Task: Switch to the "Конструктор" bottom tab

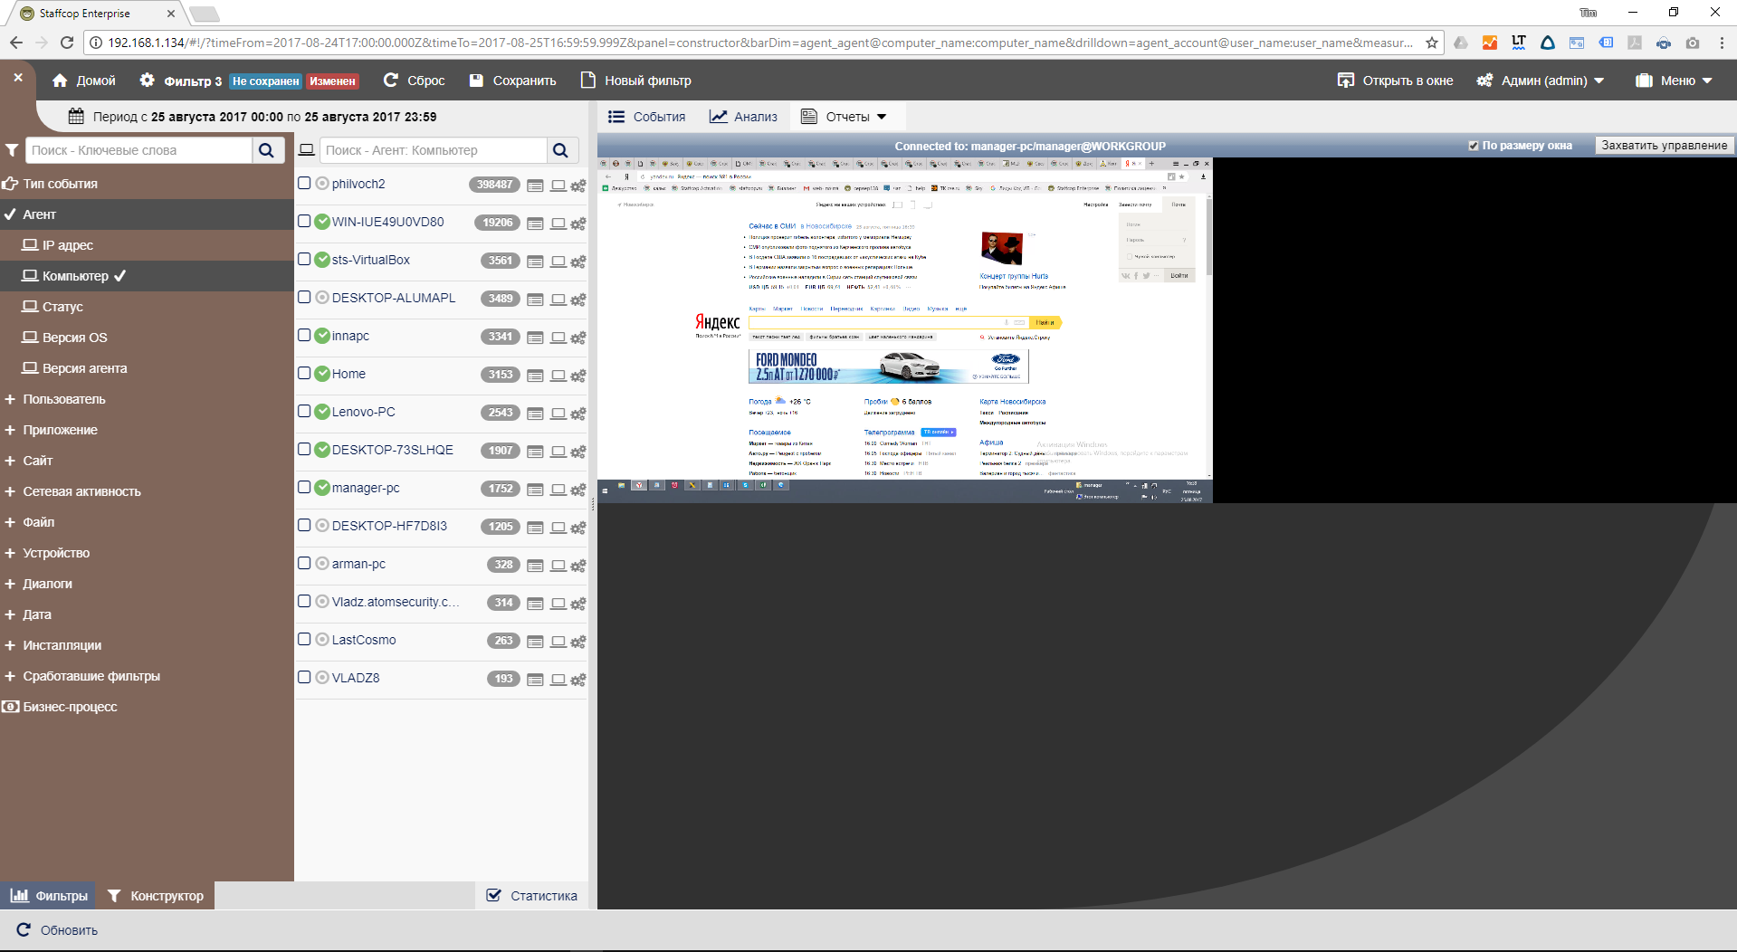Action: (x=156, y=896)
